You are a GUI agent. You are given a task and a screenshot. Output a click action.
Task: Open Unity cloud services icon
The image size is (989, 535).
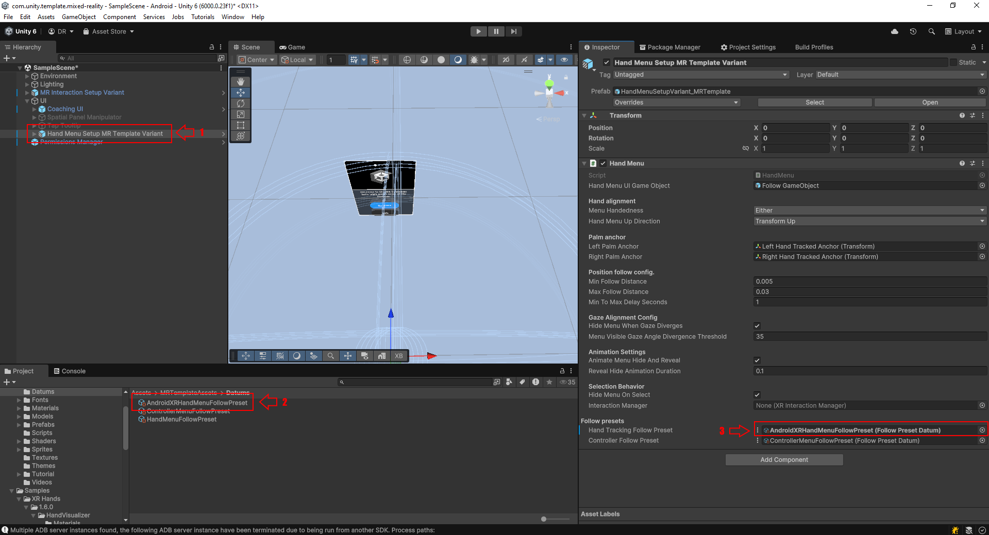895,31
